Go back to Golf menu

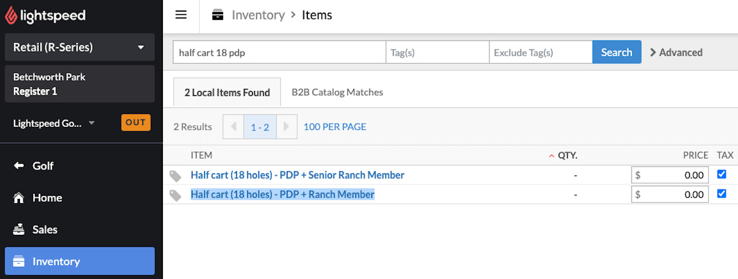(80, 166)
